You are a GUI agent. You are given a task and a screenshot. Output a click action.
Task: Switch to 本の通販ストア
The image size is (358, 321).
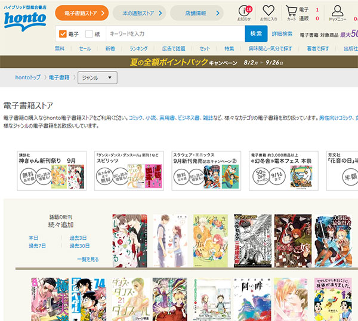click(x=139, y=13)
